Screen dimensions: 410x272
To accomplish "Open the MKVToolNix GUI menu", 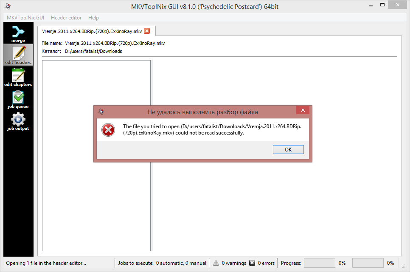I will coord(25,17).
